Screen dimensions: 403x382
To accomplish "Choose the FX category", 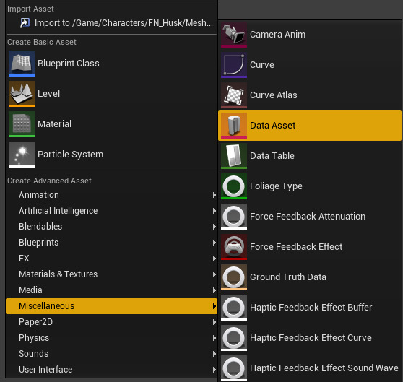I will (111, 259).
